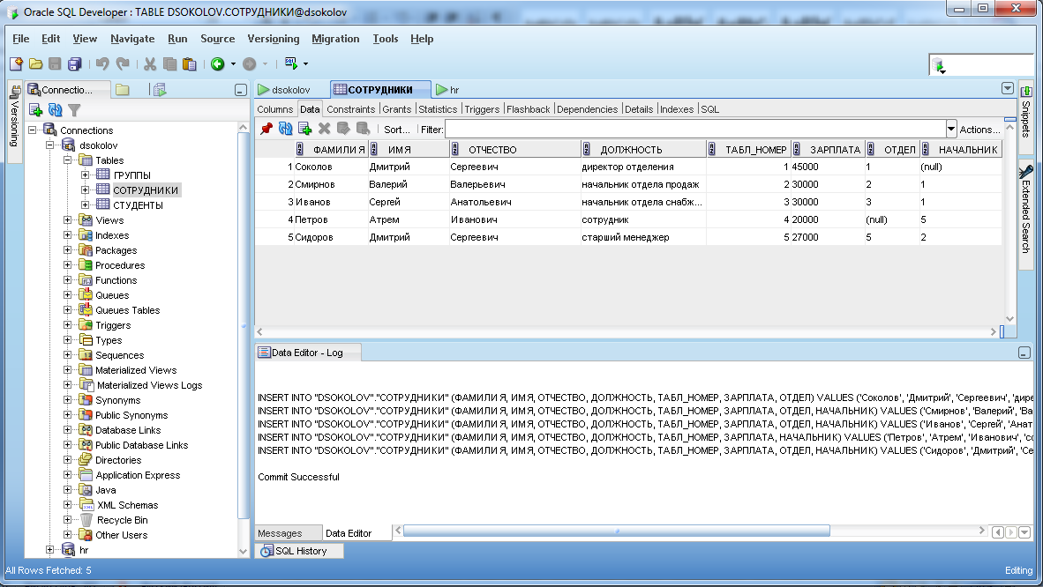The image size is (1043, 587).
Task: Click the Copy toolbar icon
Action: click(x=169, y=63)
